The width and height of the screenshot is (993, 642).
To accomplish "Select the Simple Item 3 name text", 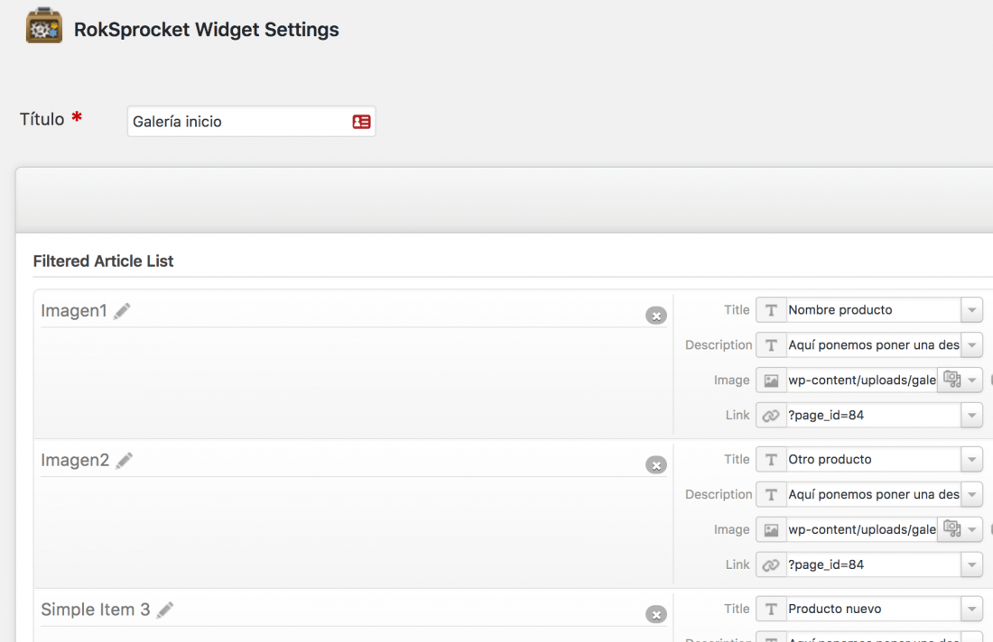I will [96, 610].
